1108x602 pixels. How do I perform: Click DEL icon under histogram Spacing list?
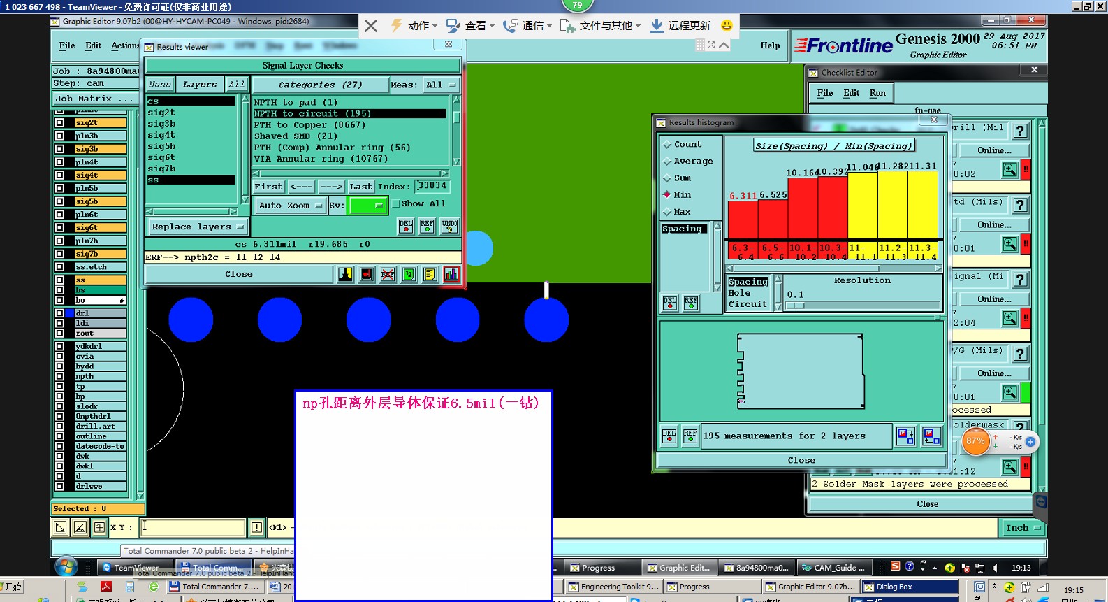(670, 303)
